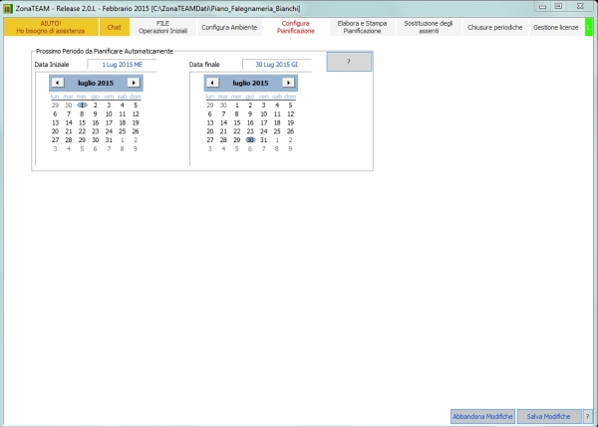Open Gestione licenze tab
598x427 pixels.
click(556, 27)
